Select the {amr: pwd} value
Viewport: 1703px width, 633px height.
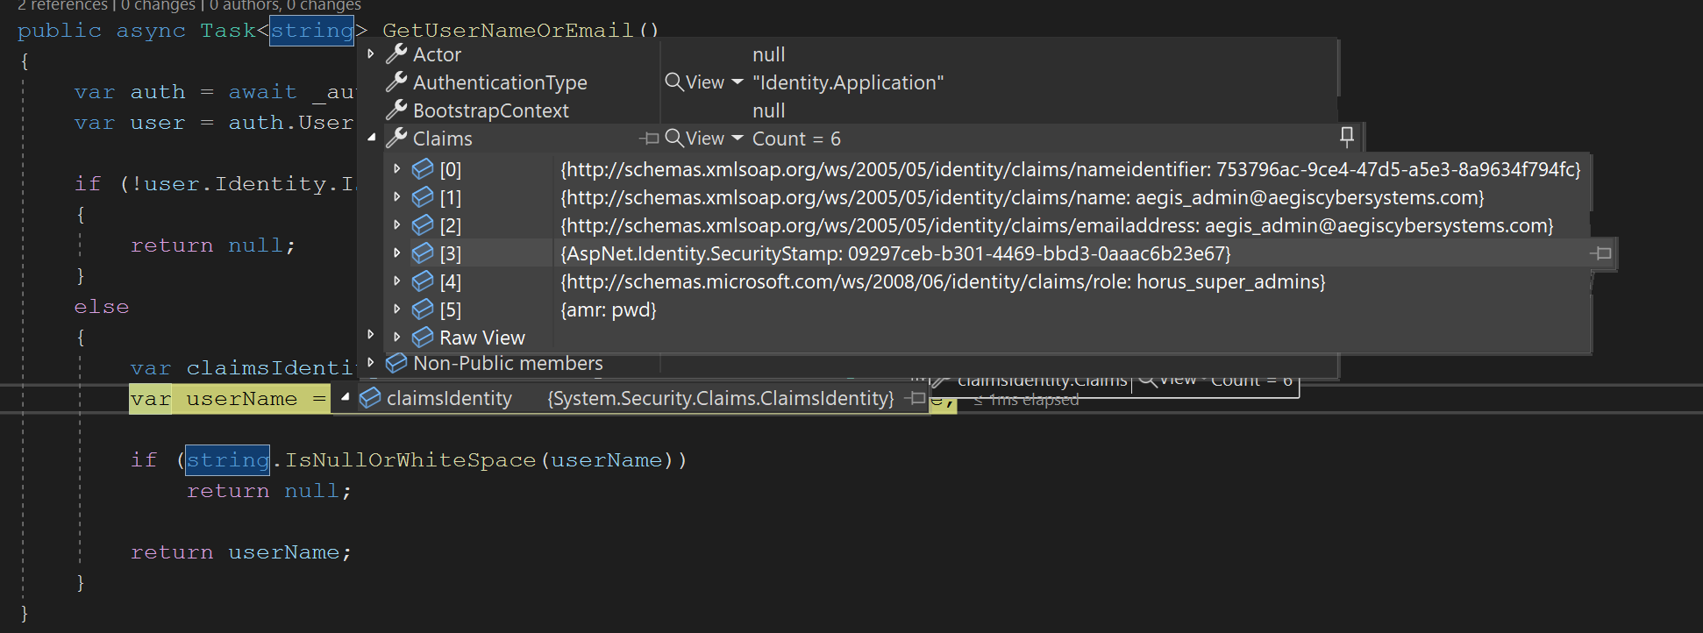click(x=609, y=309)
